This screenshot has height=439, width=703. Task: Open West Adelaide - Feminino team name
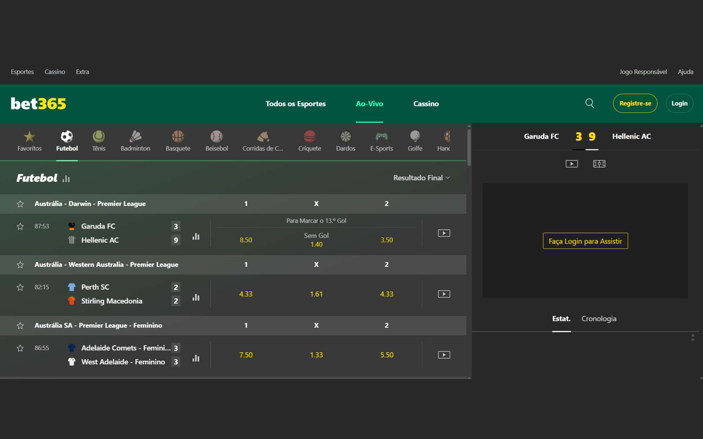point(123,362)
